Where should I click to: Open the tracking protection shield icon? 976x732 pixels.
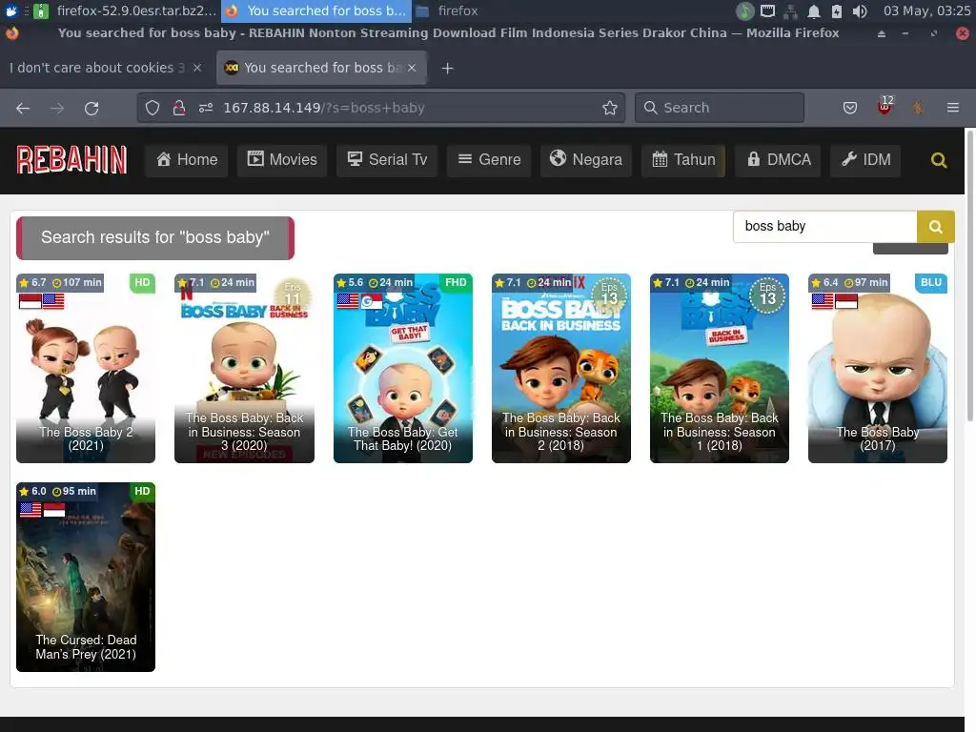coord(152,108)
